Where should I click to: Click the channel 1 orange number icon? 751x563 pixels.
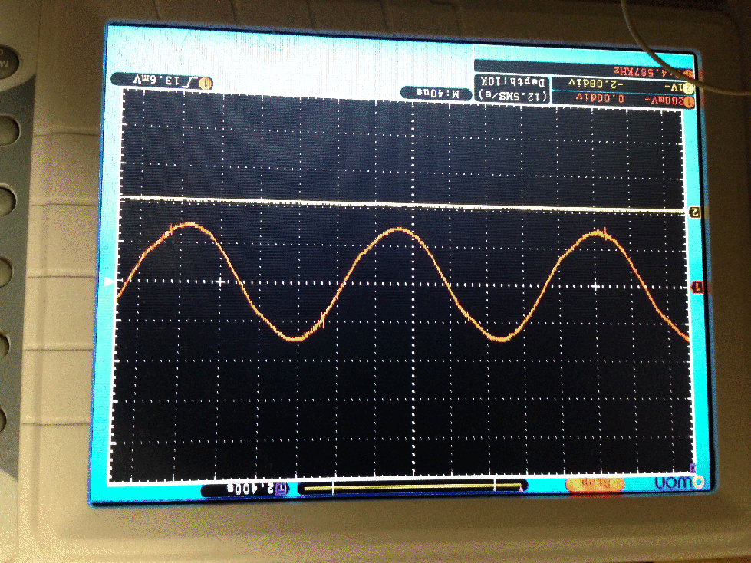(x=689, y=101)
